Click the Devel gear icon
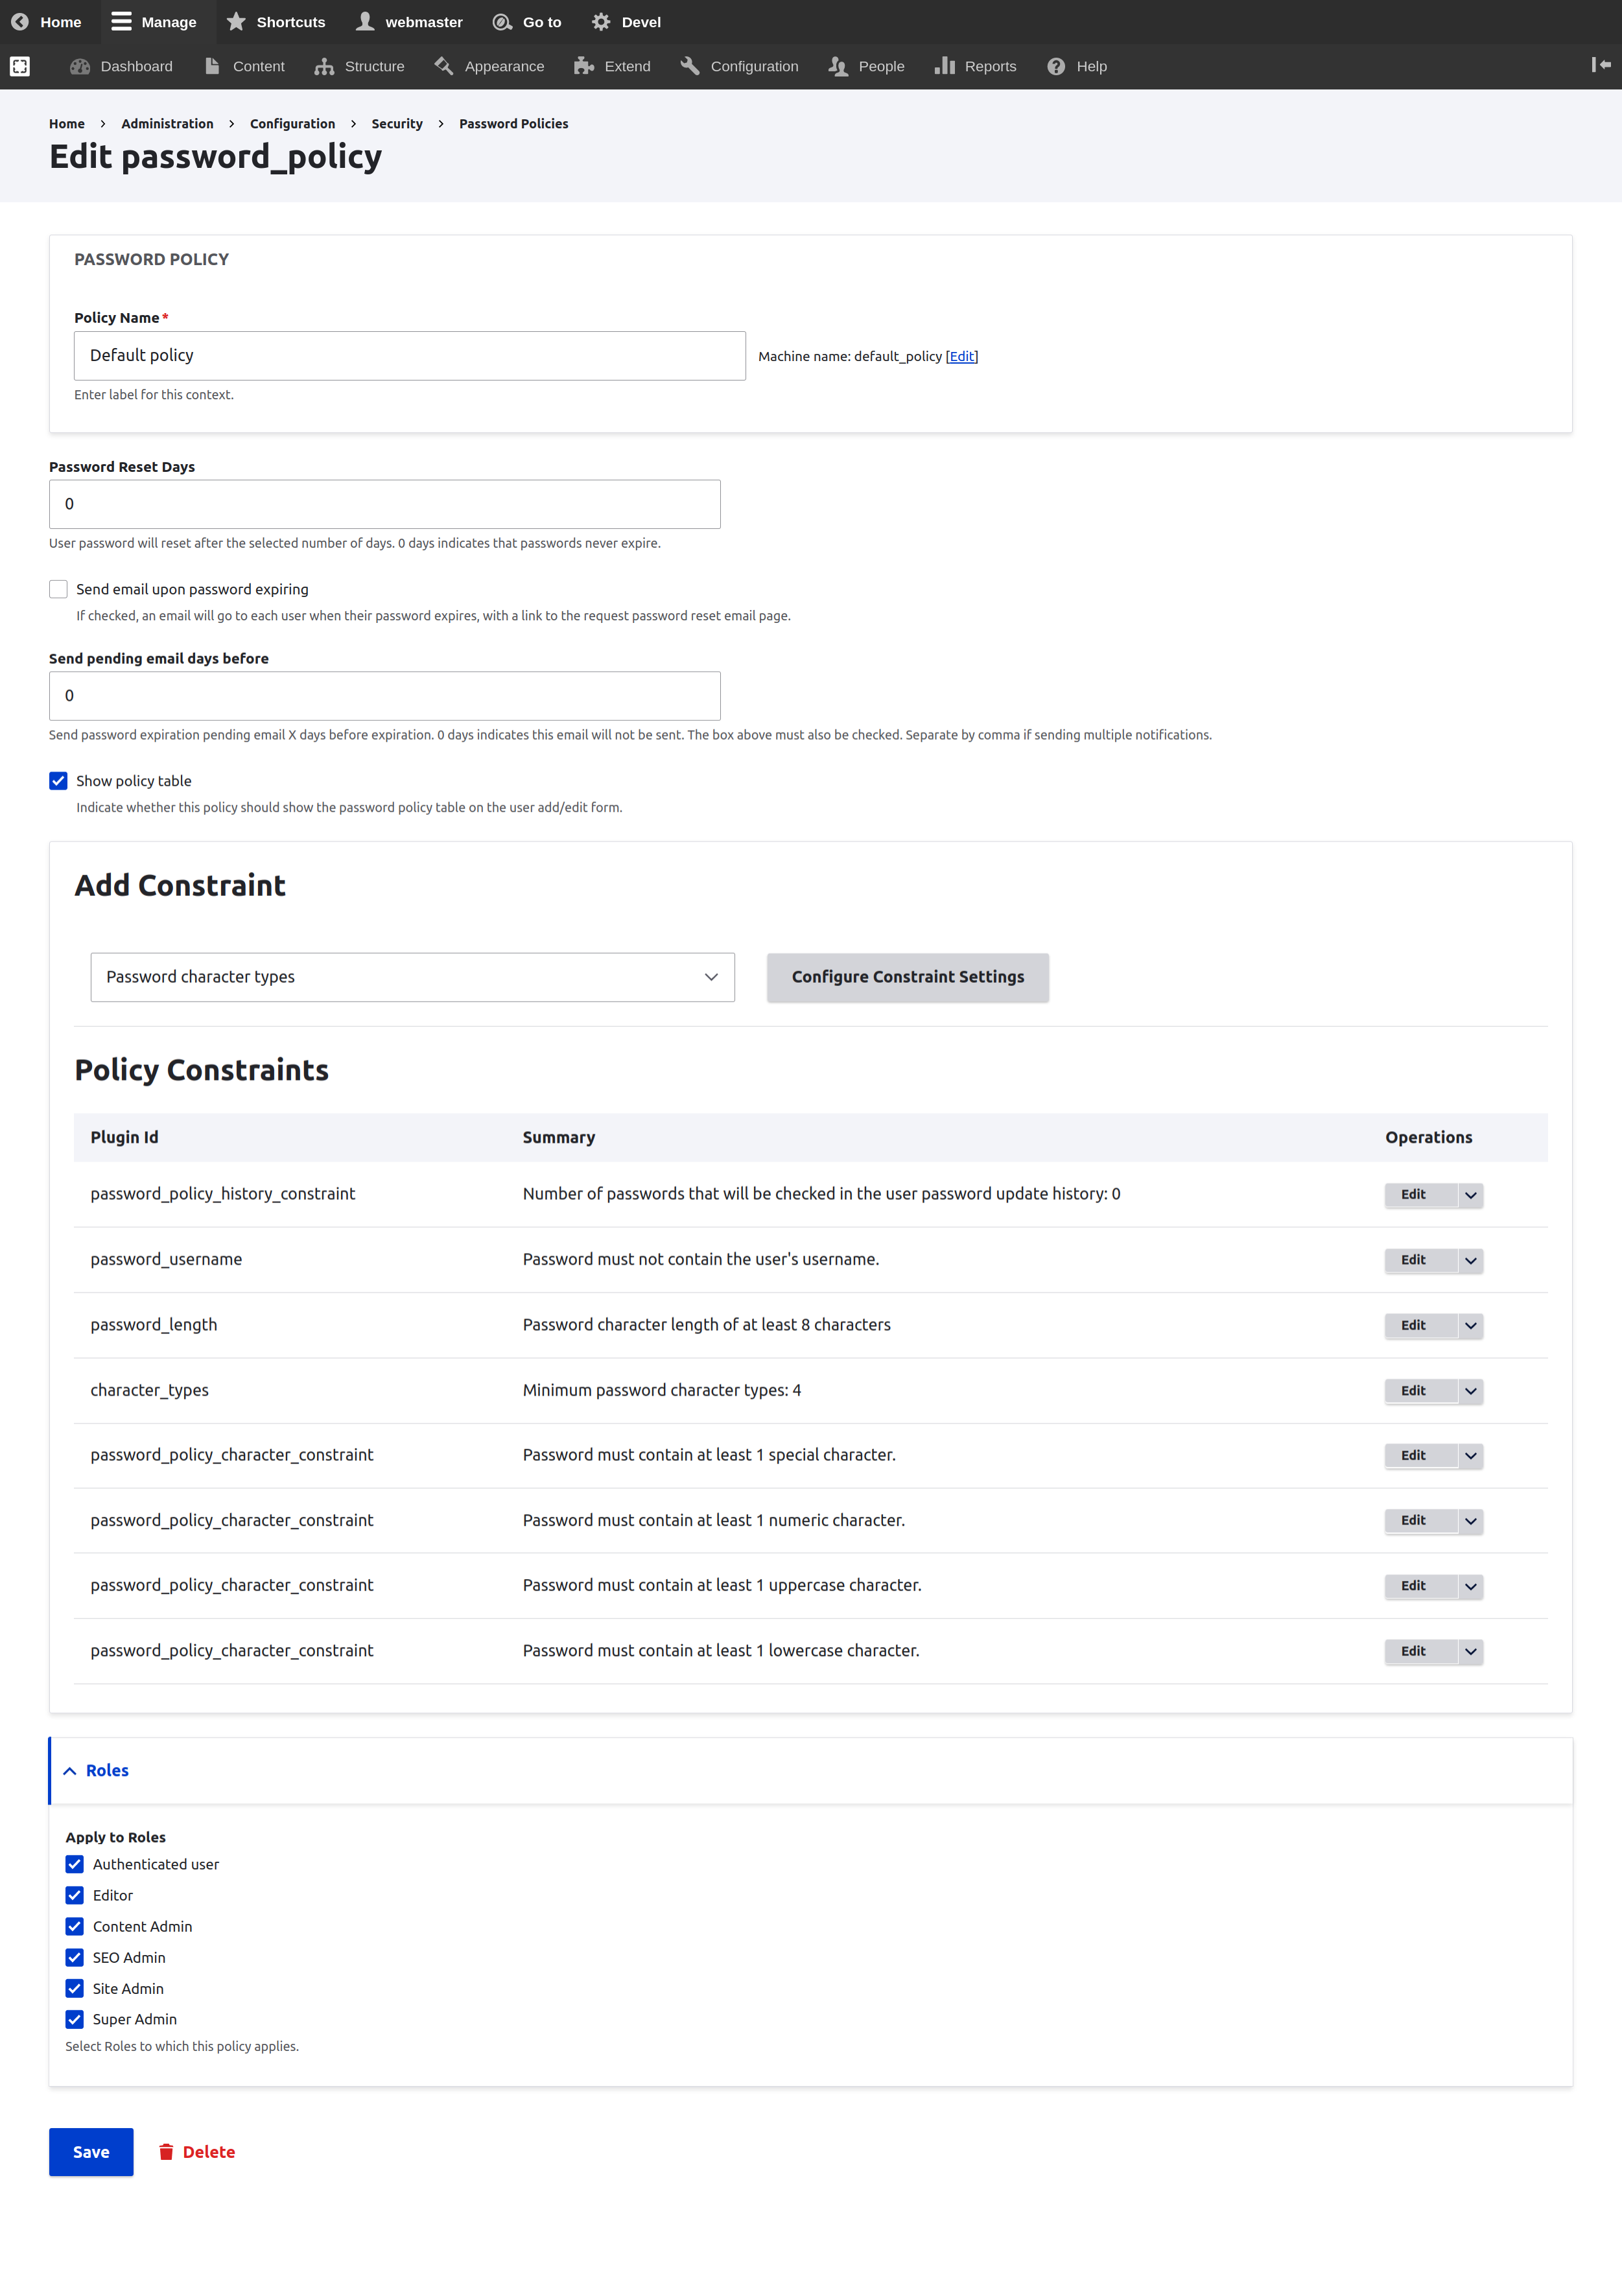 [601, 22]
